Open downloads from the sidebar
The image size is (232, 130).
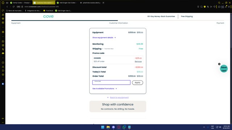click(x=3, y=66)
